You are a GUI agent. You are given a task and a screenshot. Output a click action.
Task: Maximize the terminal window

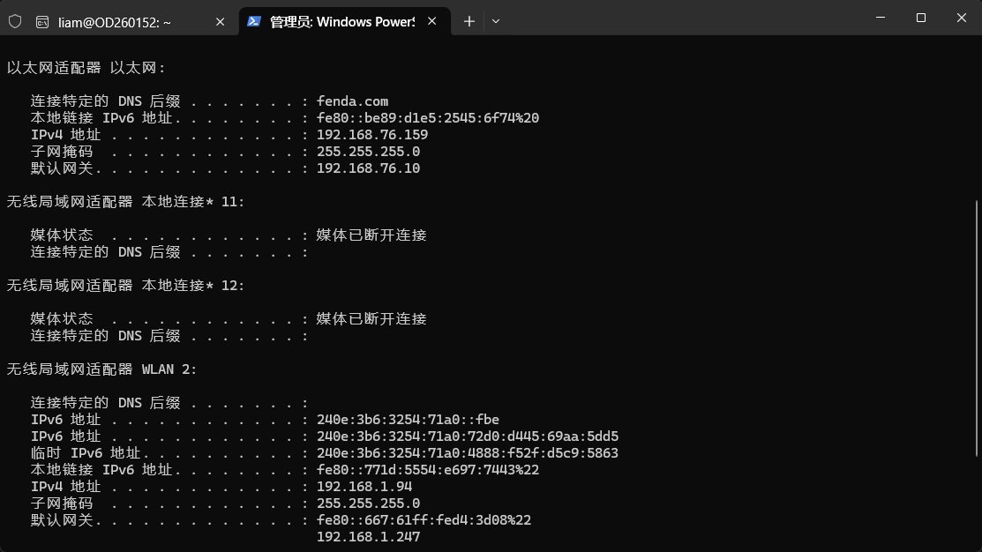pyautogui.click(x=920, y=18)
